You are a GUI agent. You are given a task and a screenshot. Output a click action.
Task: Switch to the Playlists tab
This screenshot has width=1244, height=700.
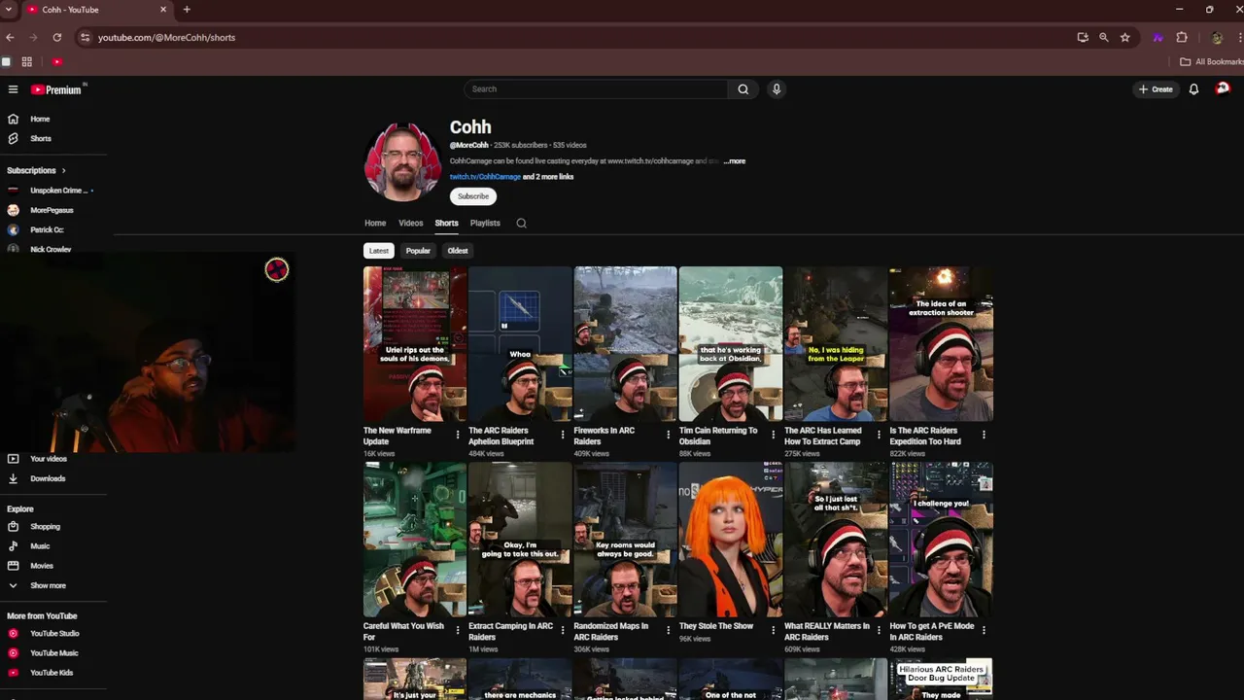coord(485,224)
